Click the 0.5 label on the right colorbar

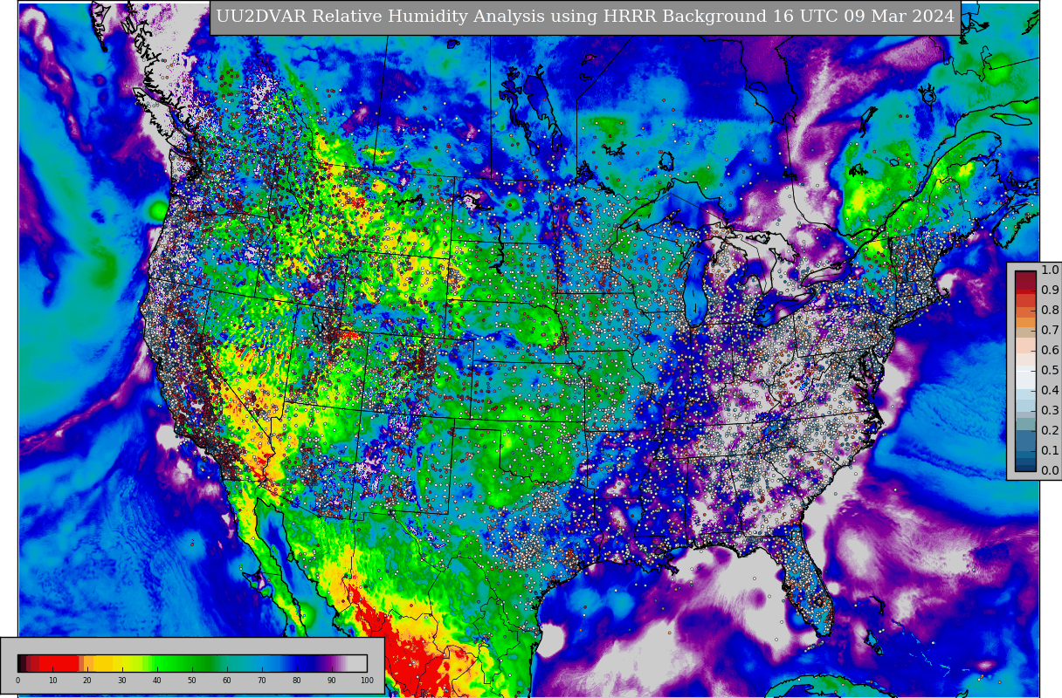tap(1050, 371)
